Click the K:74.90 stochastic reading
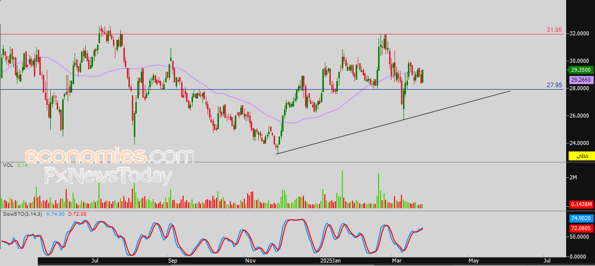This screenshot has height=266, width=595. pyautogui.click(x=55, y=214)
